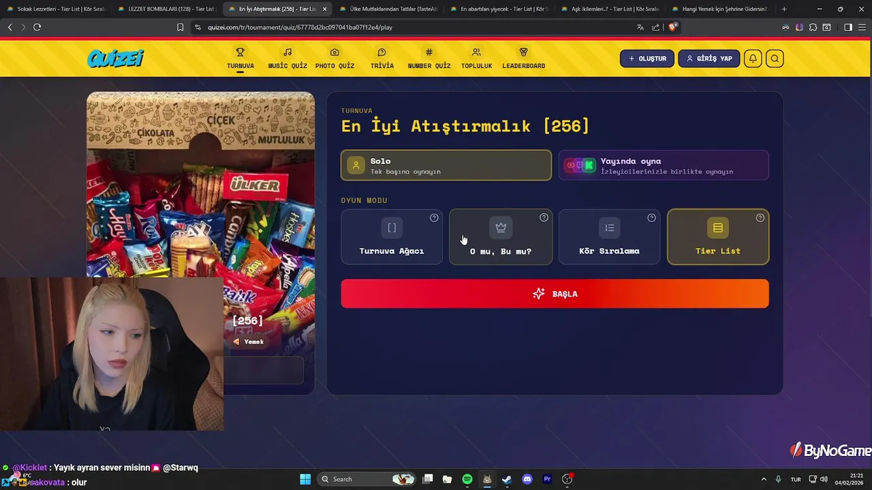Show help for Turnuva Ağacı mode
Screen dimensions: 872x490
click(434, 218)
